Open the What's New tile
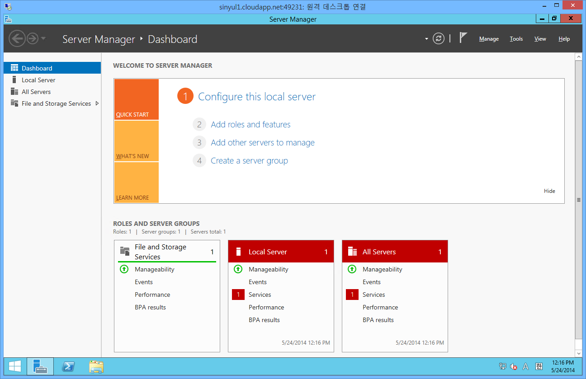 point(137,141)
